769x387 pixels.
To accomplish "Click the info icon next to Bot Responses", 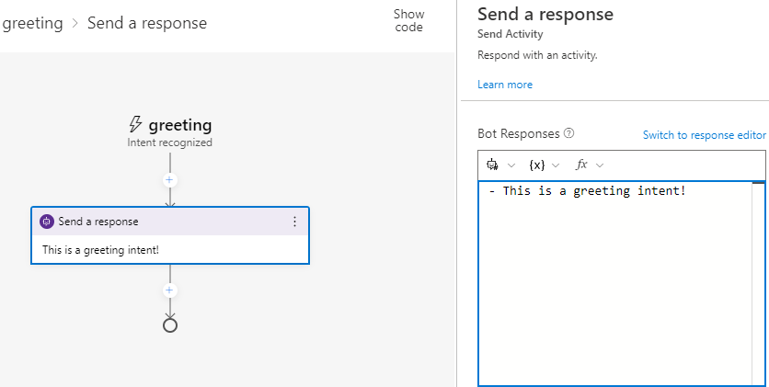I will point(569,133).
